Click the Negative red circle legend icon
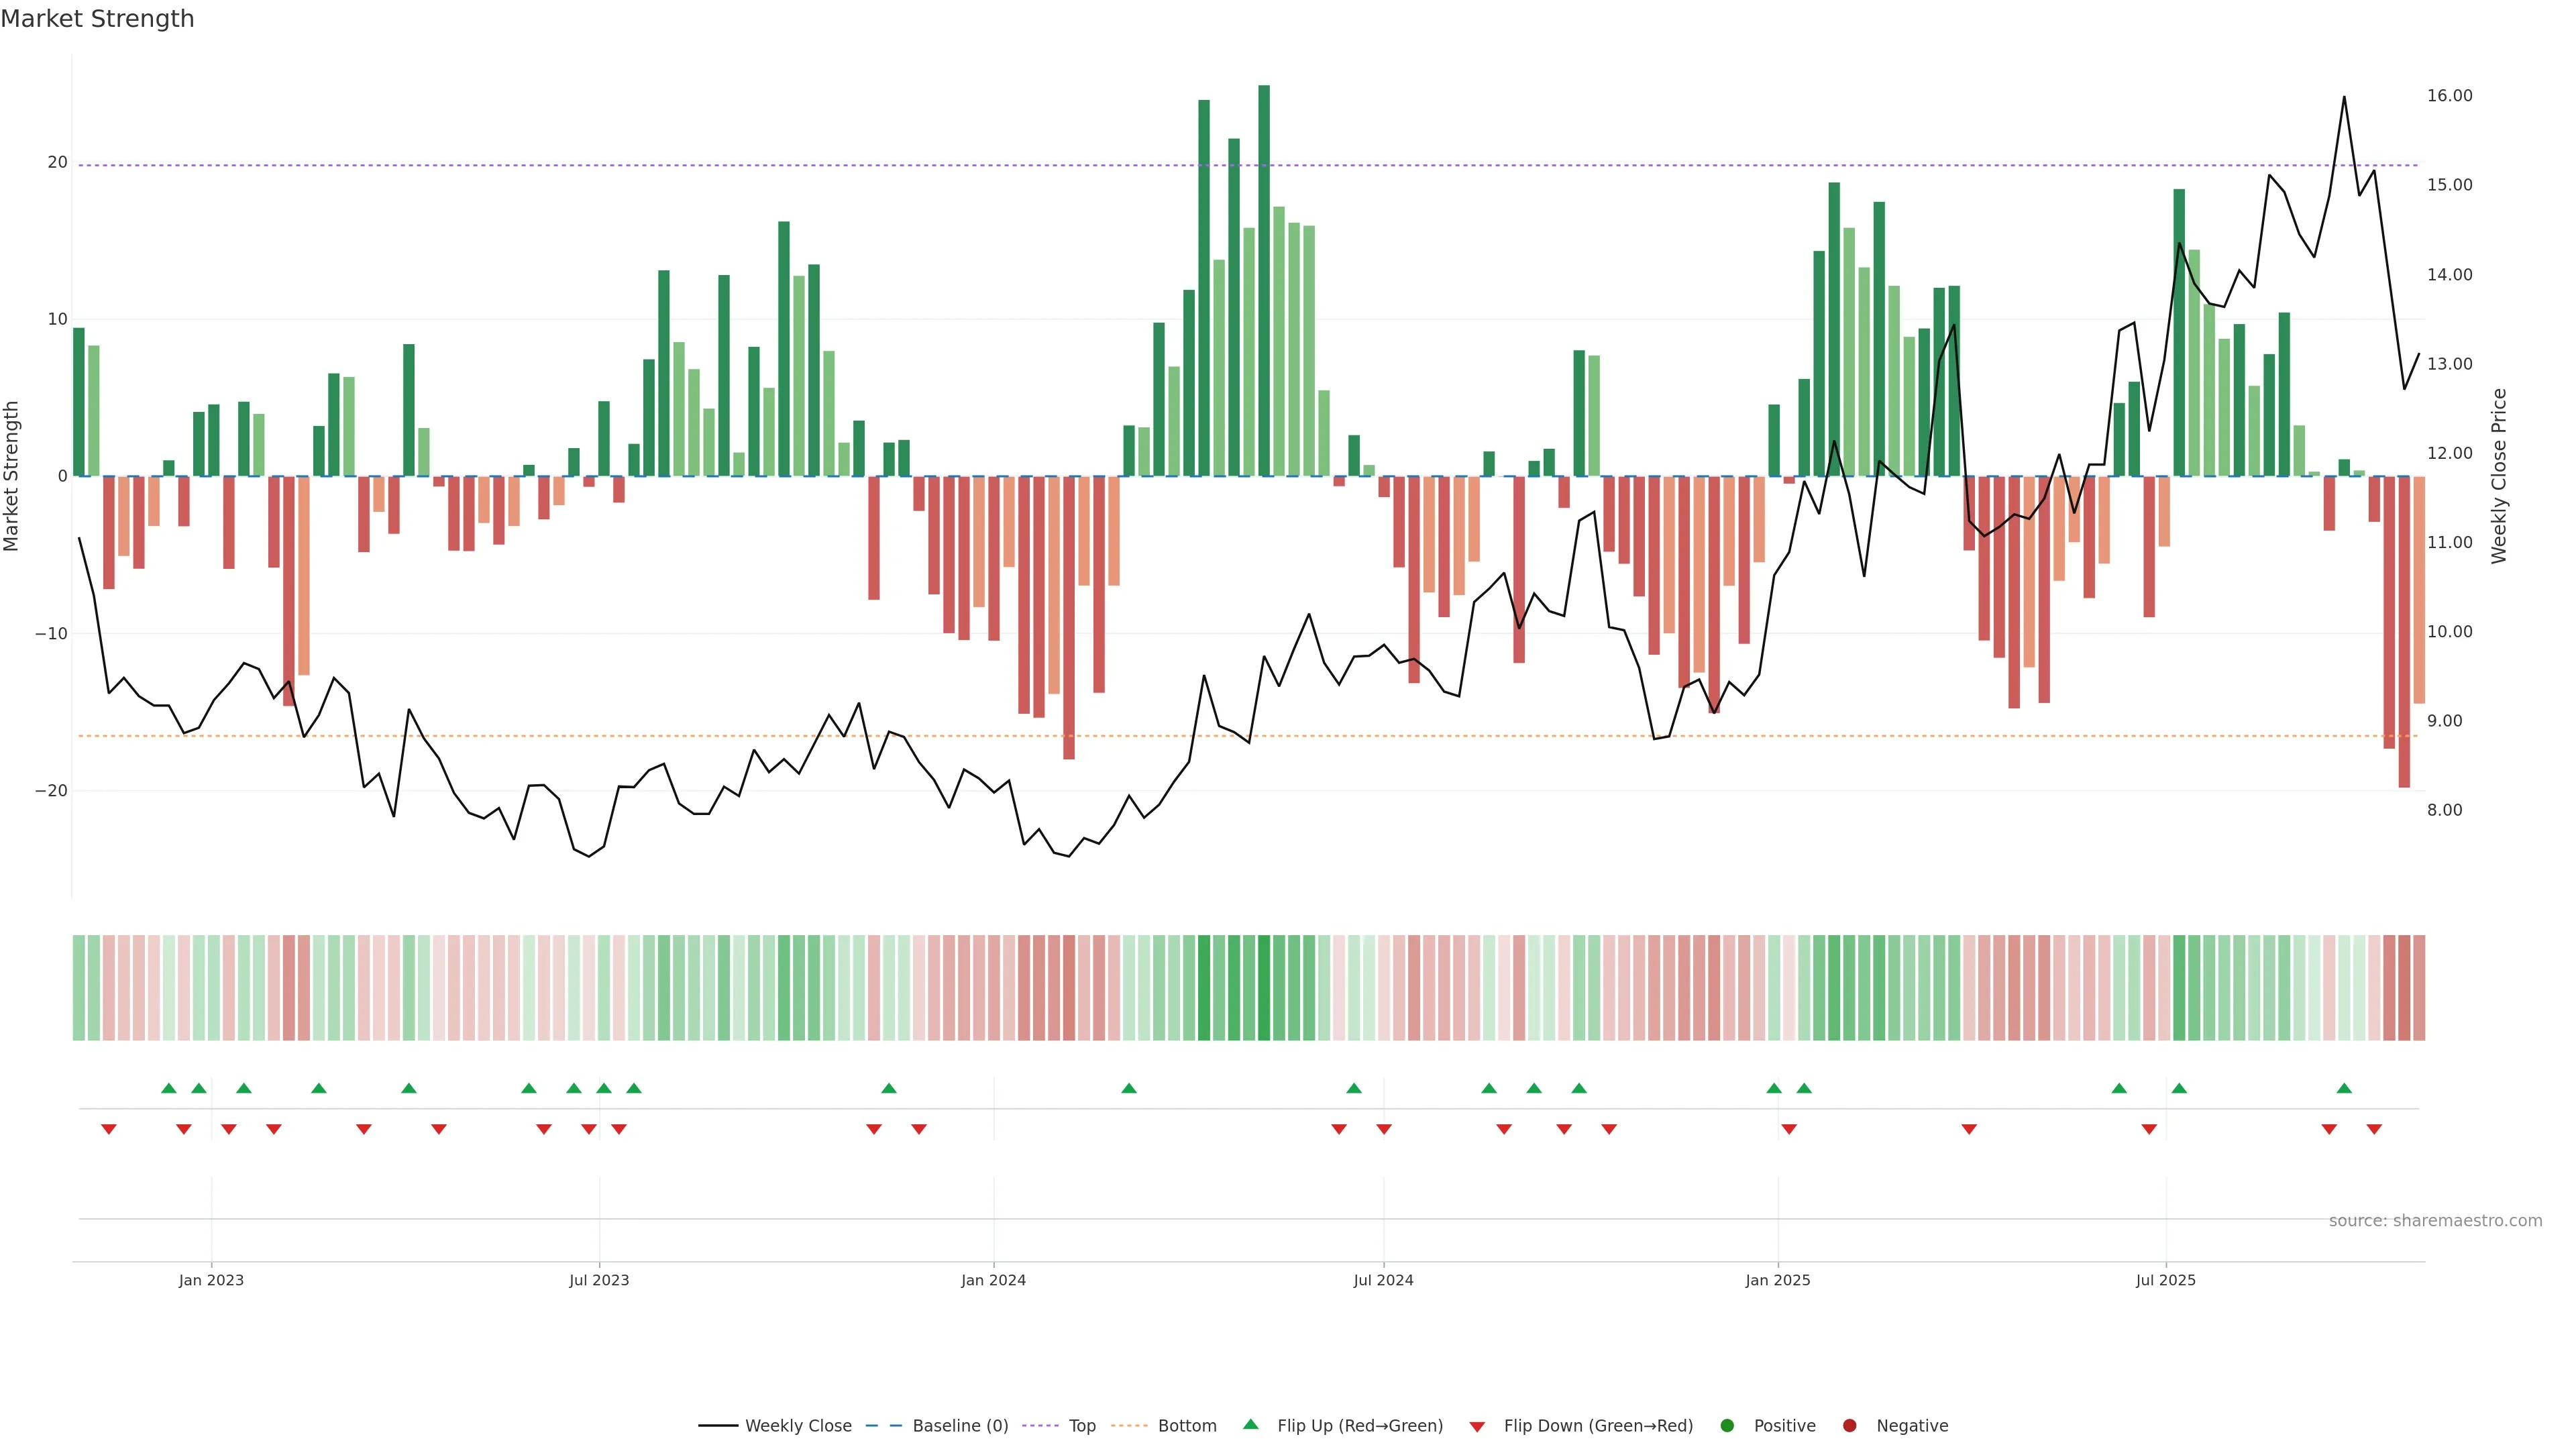The image size is (2576, 1449). (x=1849, y=1426)
